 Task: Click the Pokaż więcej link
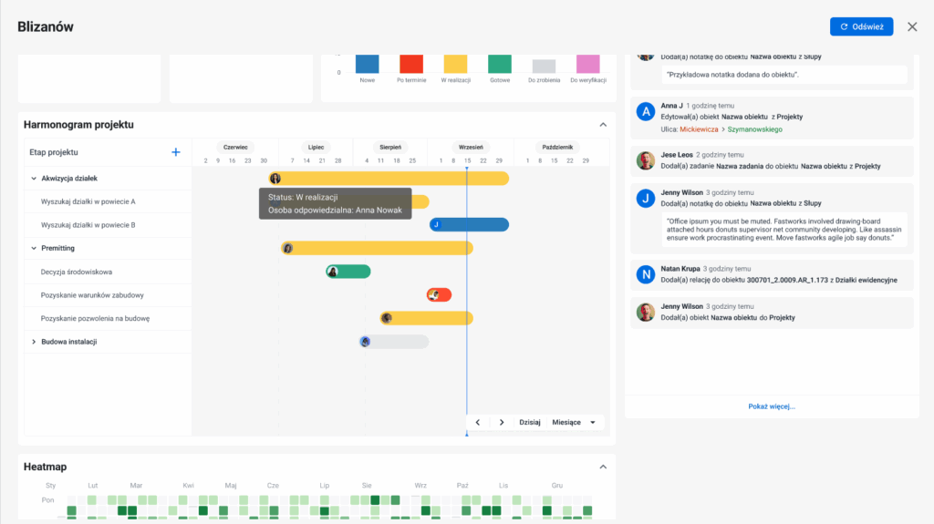(771, 406)
